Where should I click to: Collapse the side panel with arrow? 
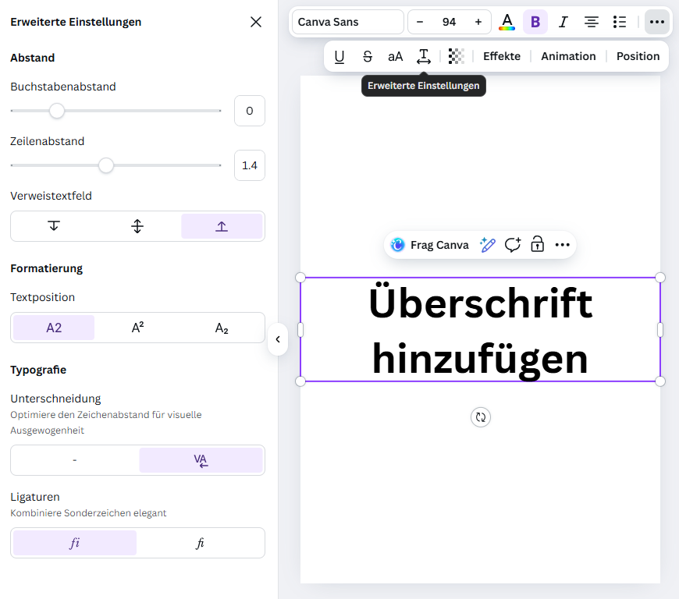[277, 339]
